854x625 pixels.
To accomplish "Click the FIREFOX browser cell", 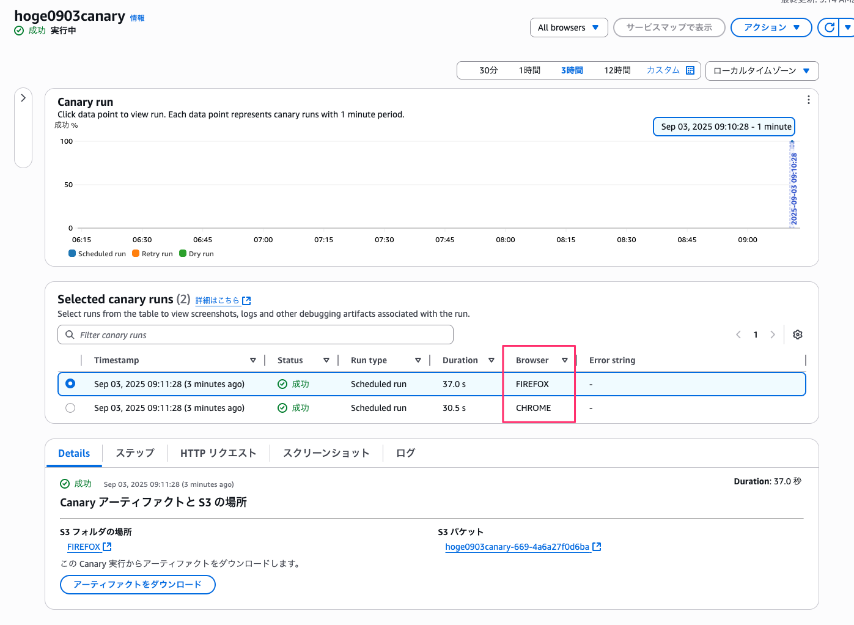I will point(532,384).
